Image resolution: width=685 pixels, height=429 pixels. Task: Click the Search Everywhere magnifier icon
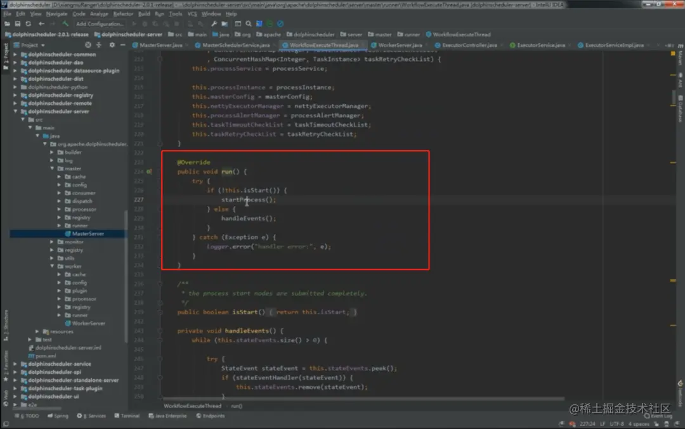pos(249,24)
